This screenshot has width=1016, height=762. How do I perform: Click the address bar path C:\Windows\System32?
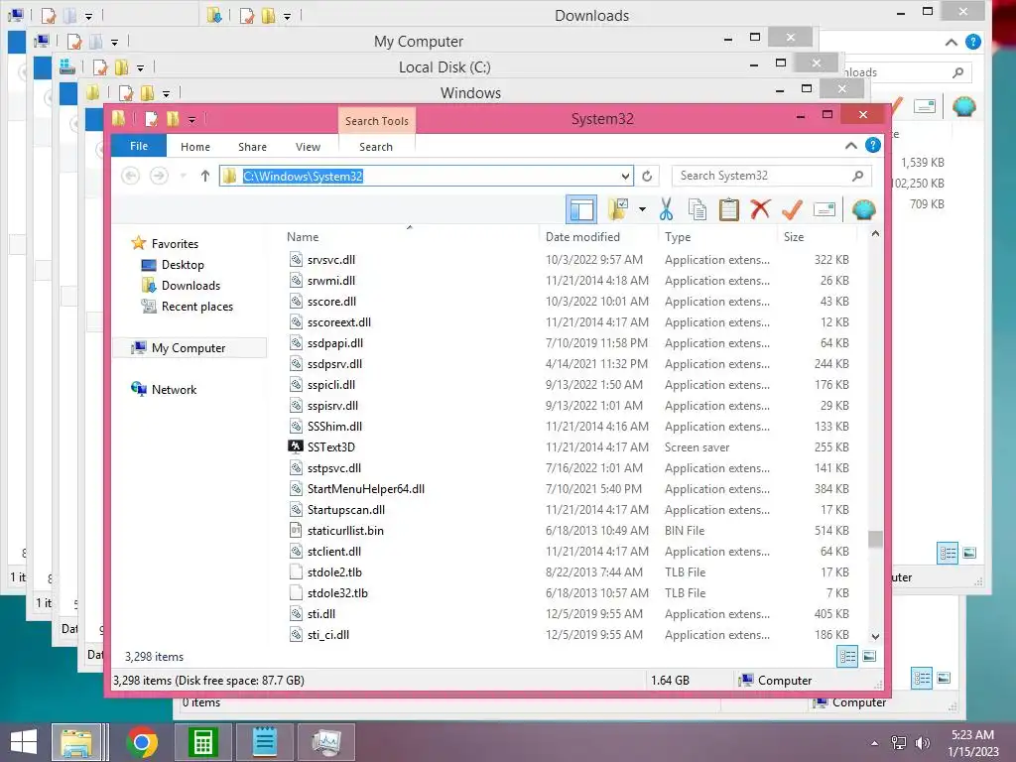(x=303, y=177)
